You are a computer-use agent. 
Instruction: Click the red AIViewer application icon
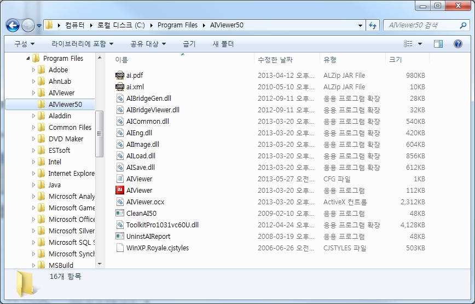coord(120,190)
